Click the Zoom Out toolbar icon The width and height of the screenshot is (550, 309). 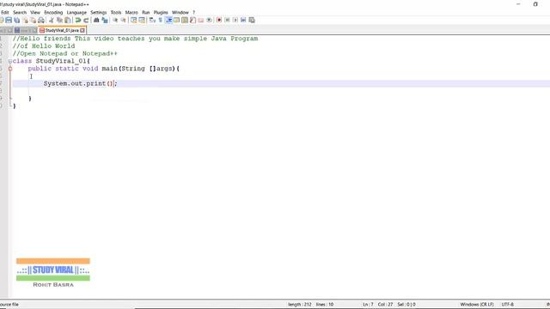[123, 21]
